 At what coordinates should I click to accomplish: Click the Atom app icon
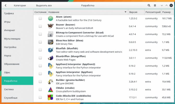point(51,18)
